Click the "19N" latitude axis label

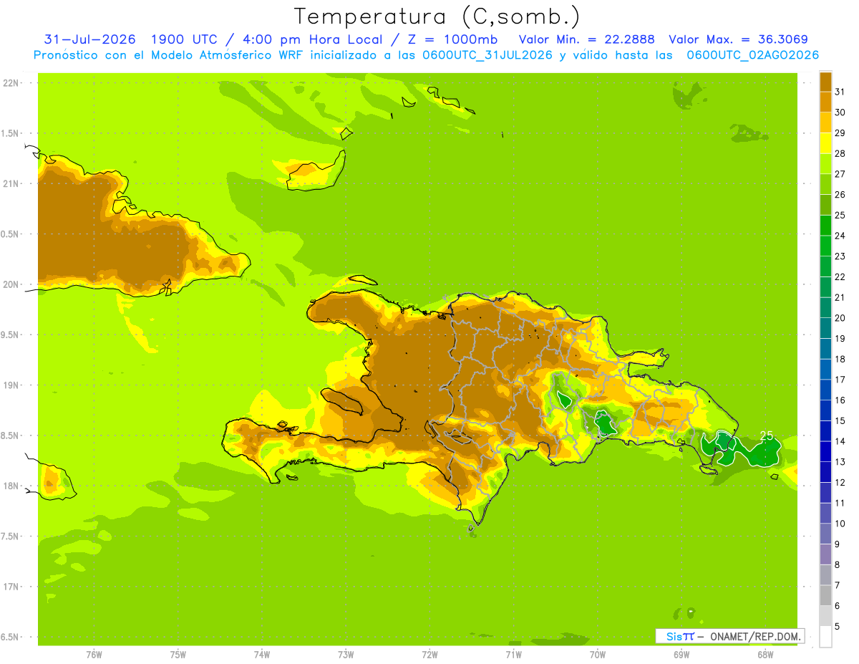(x=11, y=385)
